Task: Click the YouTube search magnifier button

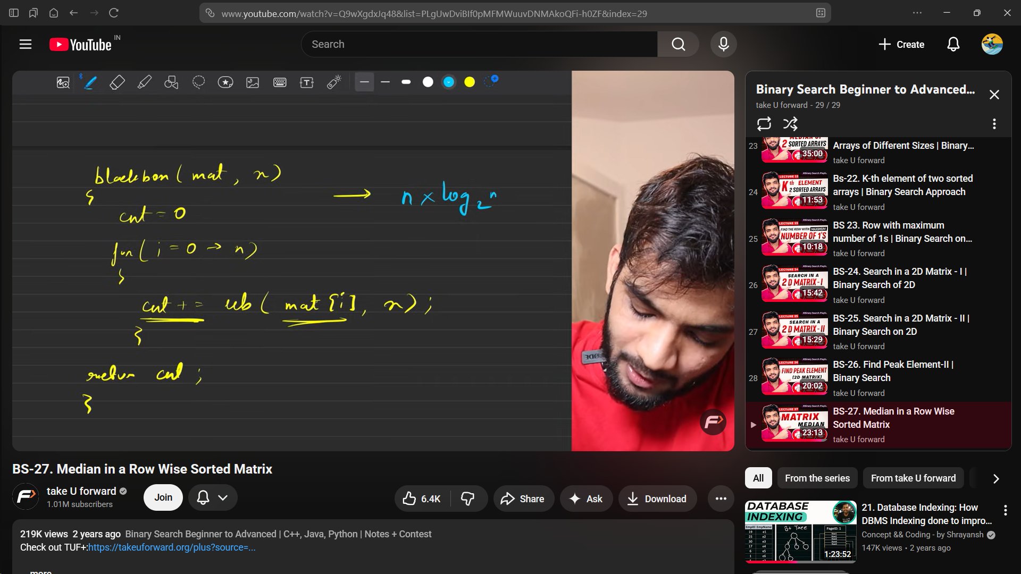Action: point(678,45)
